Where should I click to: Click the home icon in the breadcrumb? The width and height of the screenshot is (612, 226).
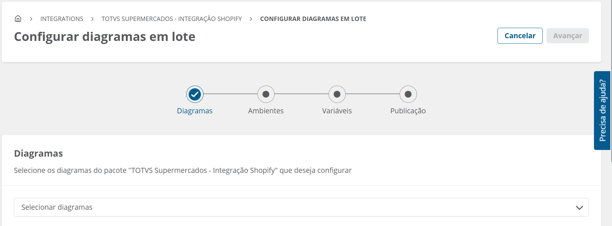click(18, 19)
